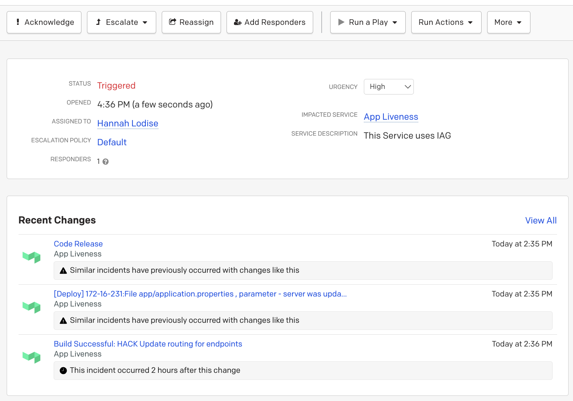Click the person-plus icon on Add Responders

coord(237,22)
